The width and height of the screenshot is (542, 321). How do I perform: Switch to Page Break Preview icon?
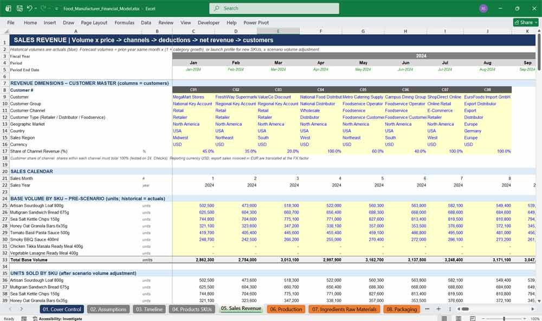[472, 318]
